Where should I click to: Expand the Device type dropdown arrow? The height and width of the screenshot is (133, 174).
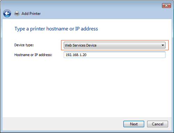pyautogui.click(x=163, y=45)
